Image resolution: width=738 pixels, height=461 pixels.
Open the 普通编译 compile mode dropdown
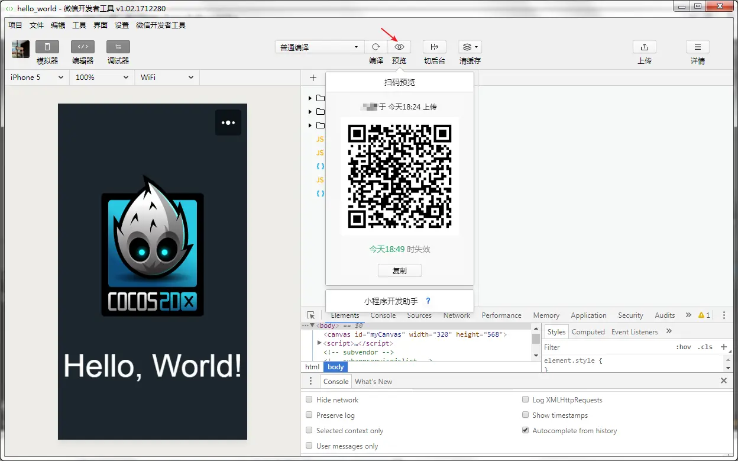coord(319,47)
